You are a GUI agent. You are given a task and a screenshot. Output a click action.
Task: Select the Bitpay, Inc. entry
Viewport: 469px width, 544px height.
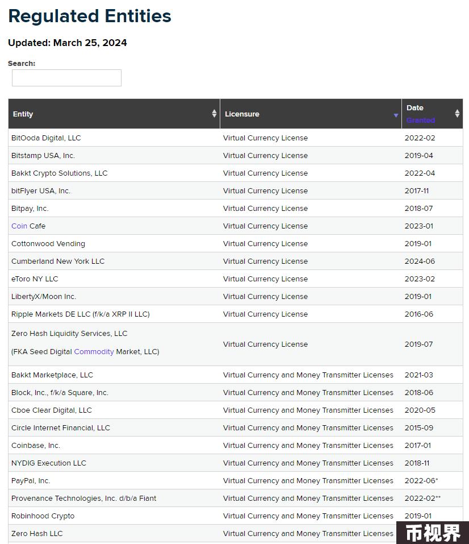click(30, 209)
